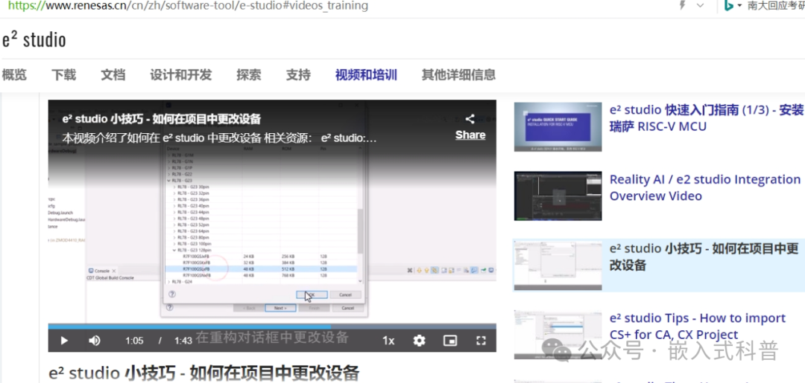Go to the 设计和开发 tab
The height and width of the screenshot is (383, 805).
(x=180, y=75)
